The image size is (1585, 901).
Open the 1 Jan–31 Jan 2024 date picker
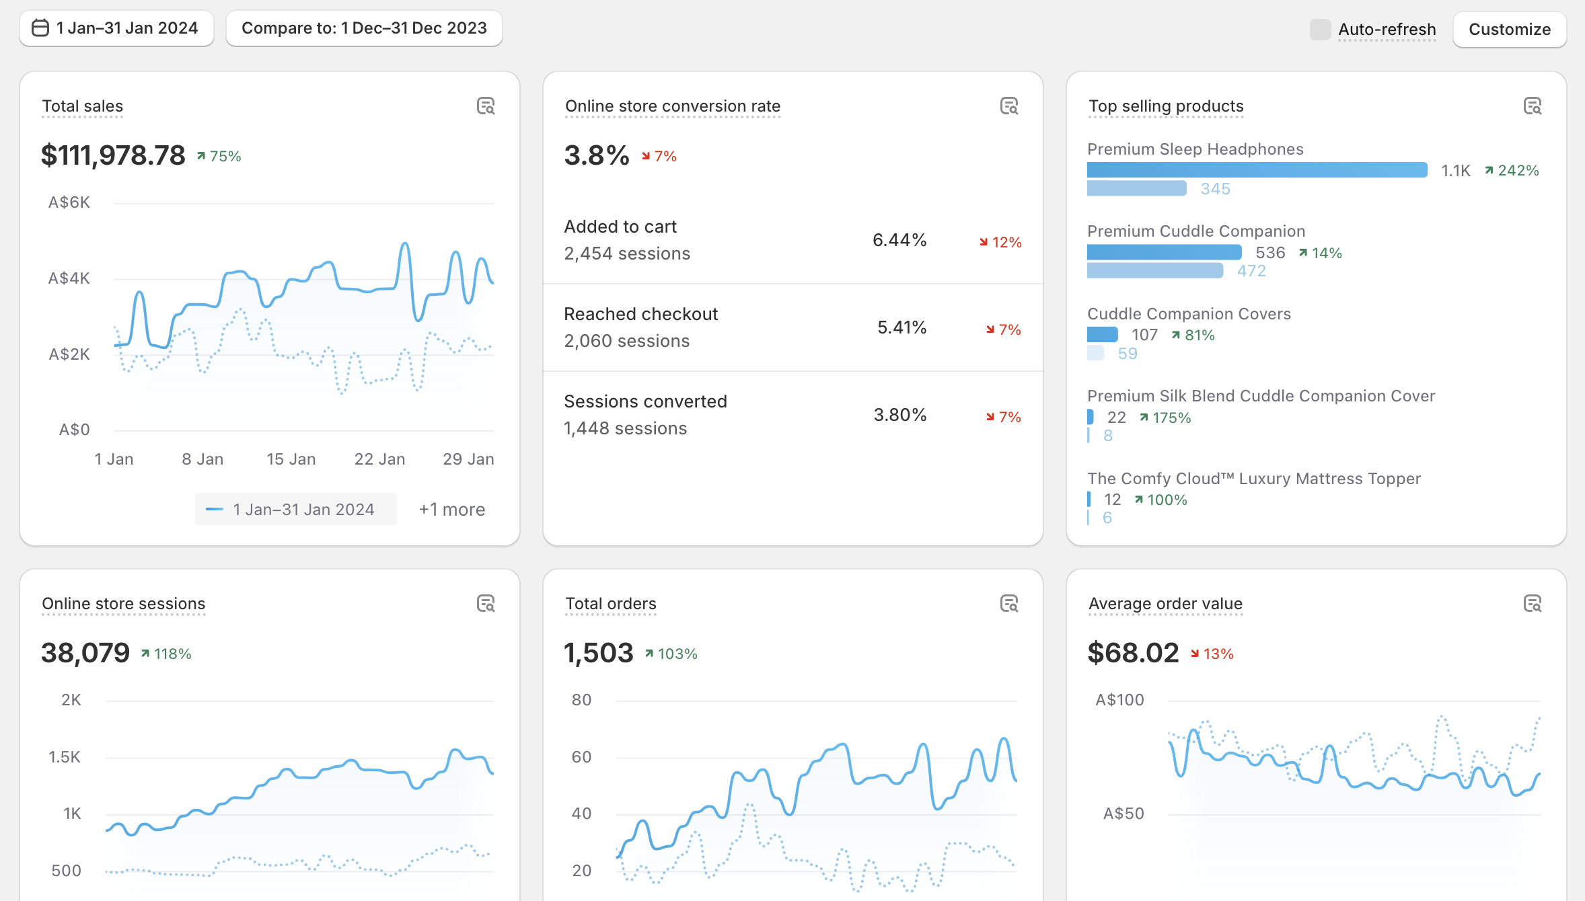point(117,28)
